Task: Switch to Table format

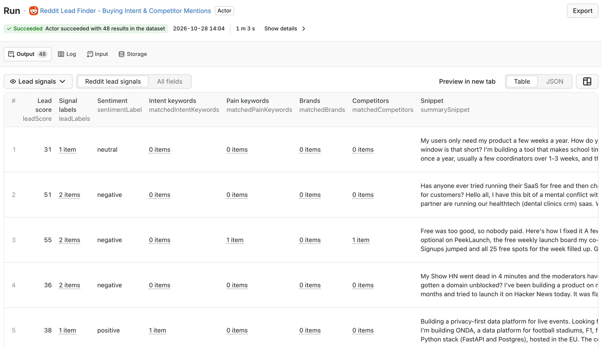Action: pyautogui.click(x=522, y=81)
